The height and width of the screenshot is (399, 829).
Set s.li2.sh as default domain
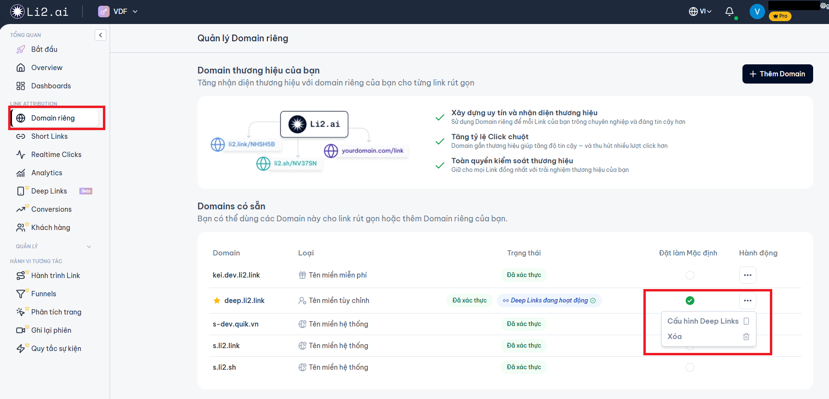point(690,367)
